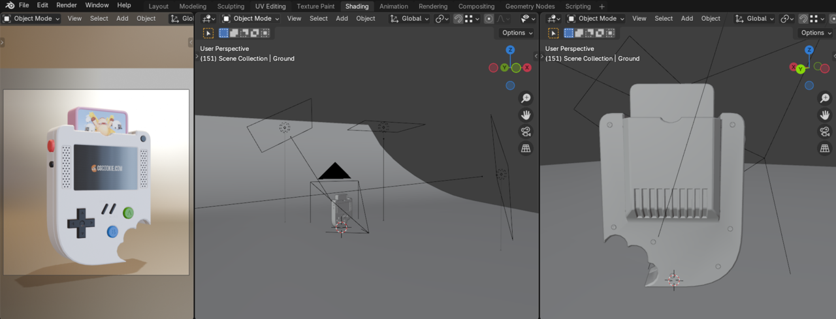836x319 pixels.
Task: Click the zoom magnifier icon in the middle viewport
Action: click(x=526, y=98)
